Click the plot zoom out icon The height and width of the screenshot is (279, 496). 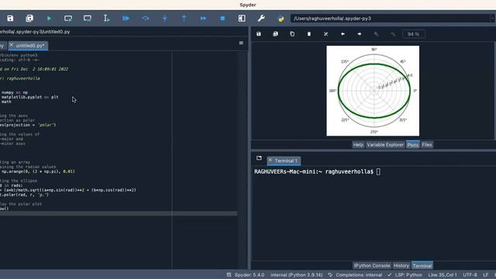(393, 34)
